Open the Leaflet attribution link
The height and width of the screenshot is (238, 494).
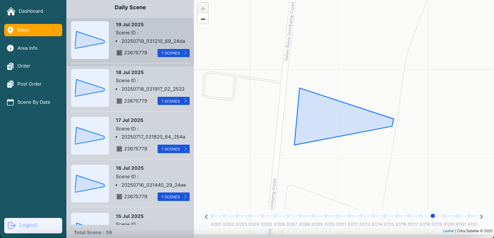pos(448,231)
